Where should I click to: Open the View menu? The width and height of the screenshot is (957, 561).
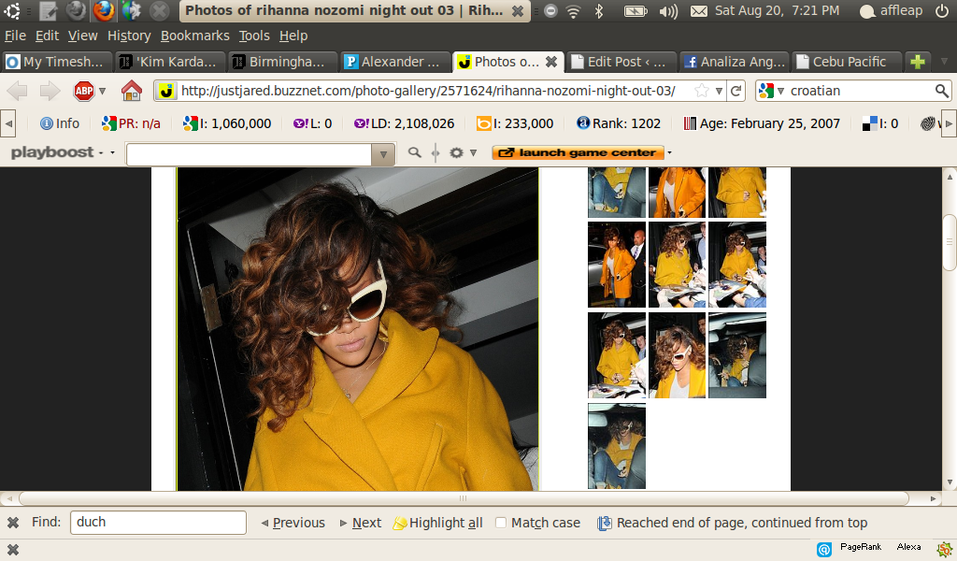point(82,36)
